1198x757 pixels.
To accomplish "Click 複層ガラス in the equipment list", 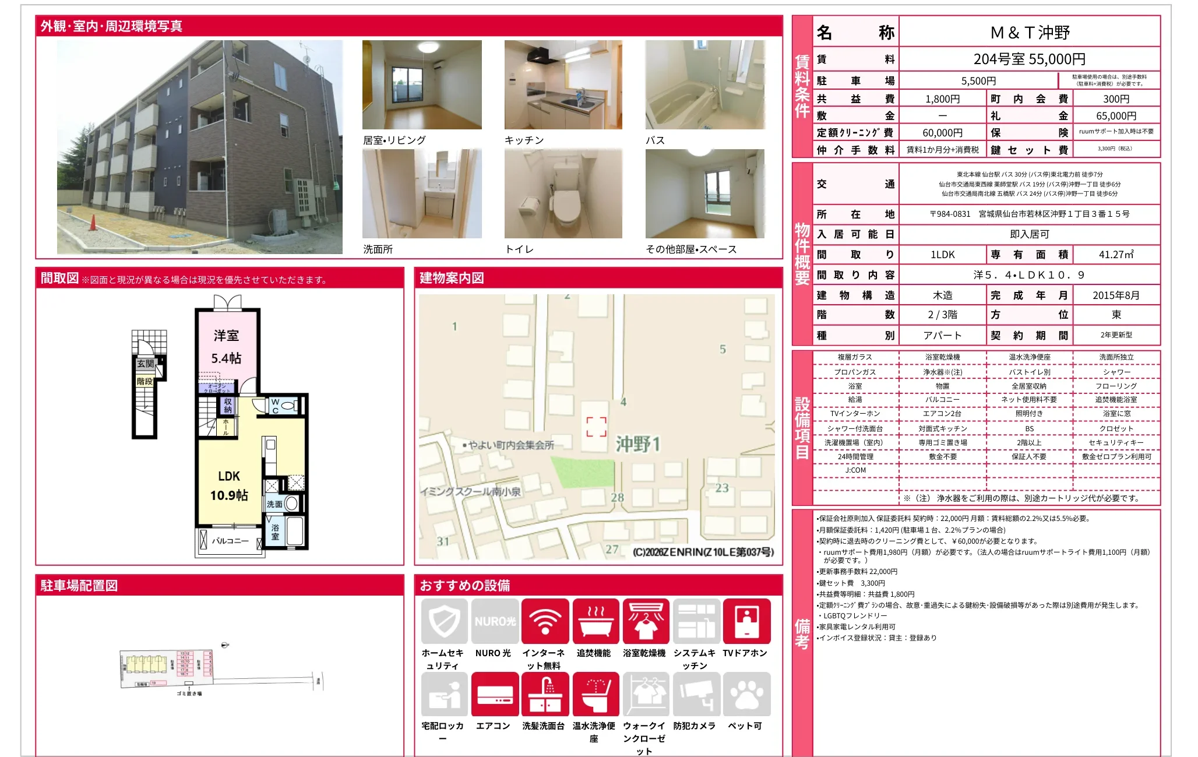I will coord(855,357).
